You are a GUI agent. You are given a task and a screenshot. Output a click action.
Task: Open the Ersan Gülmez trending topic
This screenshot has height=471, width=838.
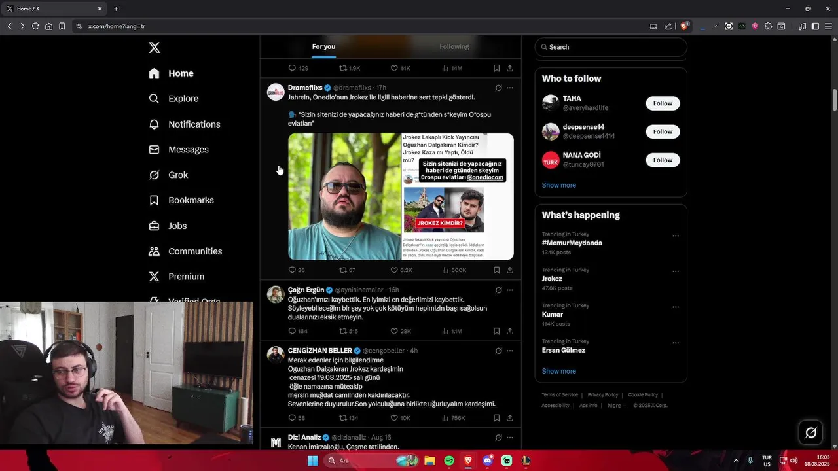pyautogui.click(x=563, y=350)
